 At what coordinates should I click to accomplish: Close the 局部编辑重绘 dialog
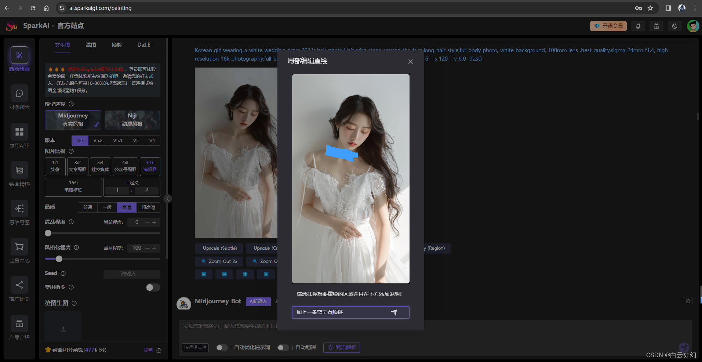pyautogui.click(x=411, y=62)
